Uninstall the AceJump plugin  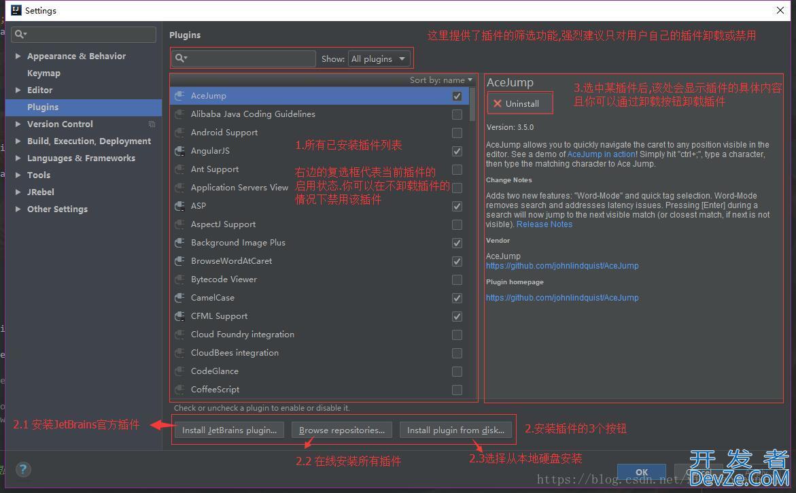[520, 103]
